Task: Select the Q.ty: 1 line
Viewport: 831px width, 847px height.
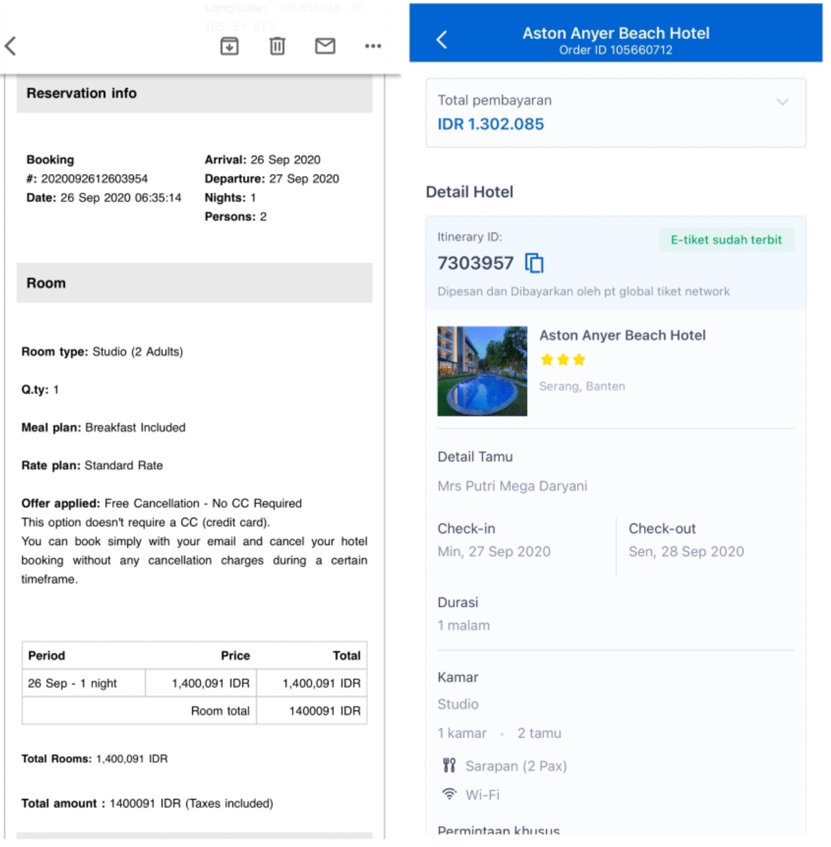Action: click(x=40, y=390)
